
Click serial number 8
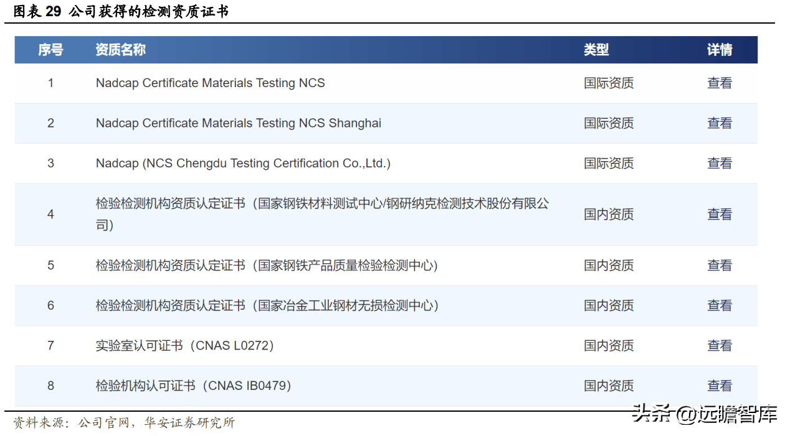pos(51,386)
